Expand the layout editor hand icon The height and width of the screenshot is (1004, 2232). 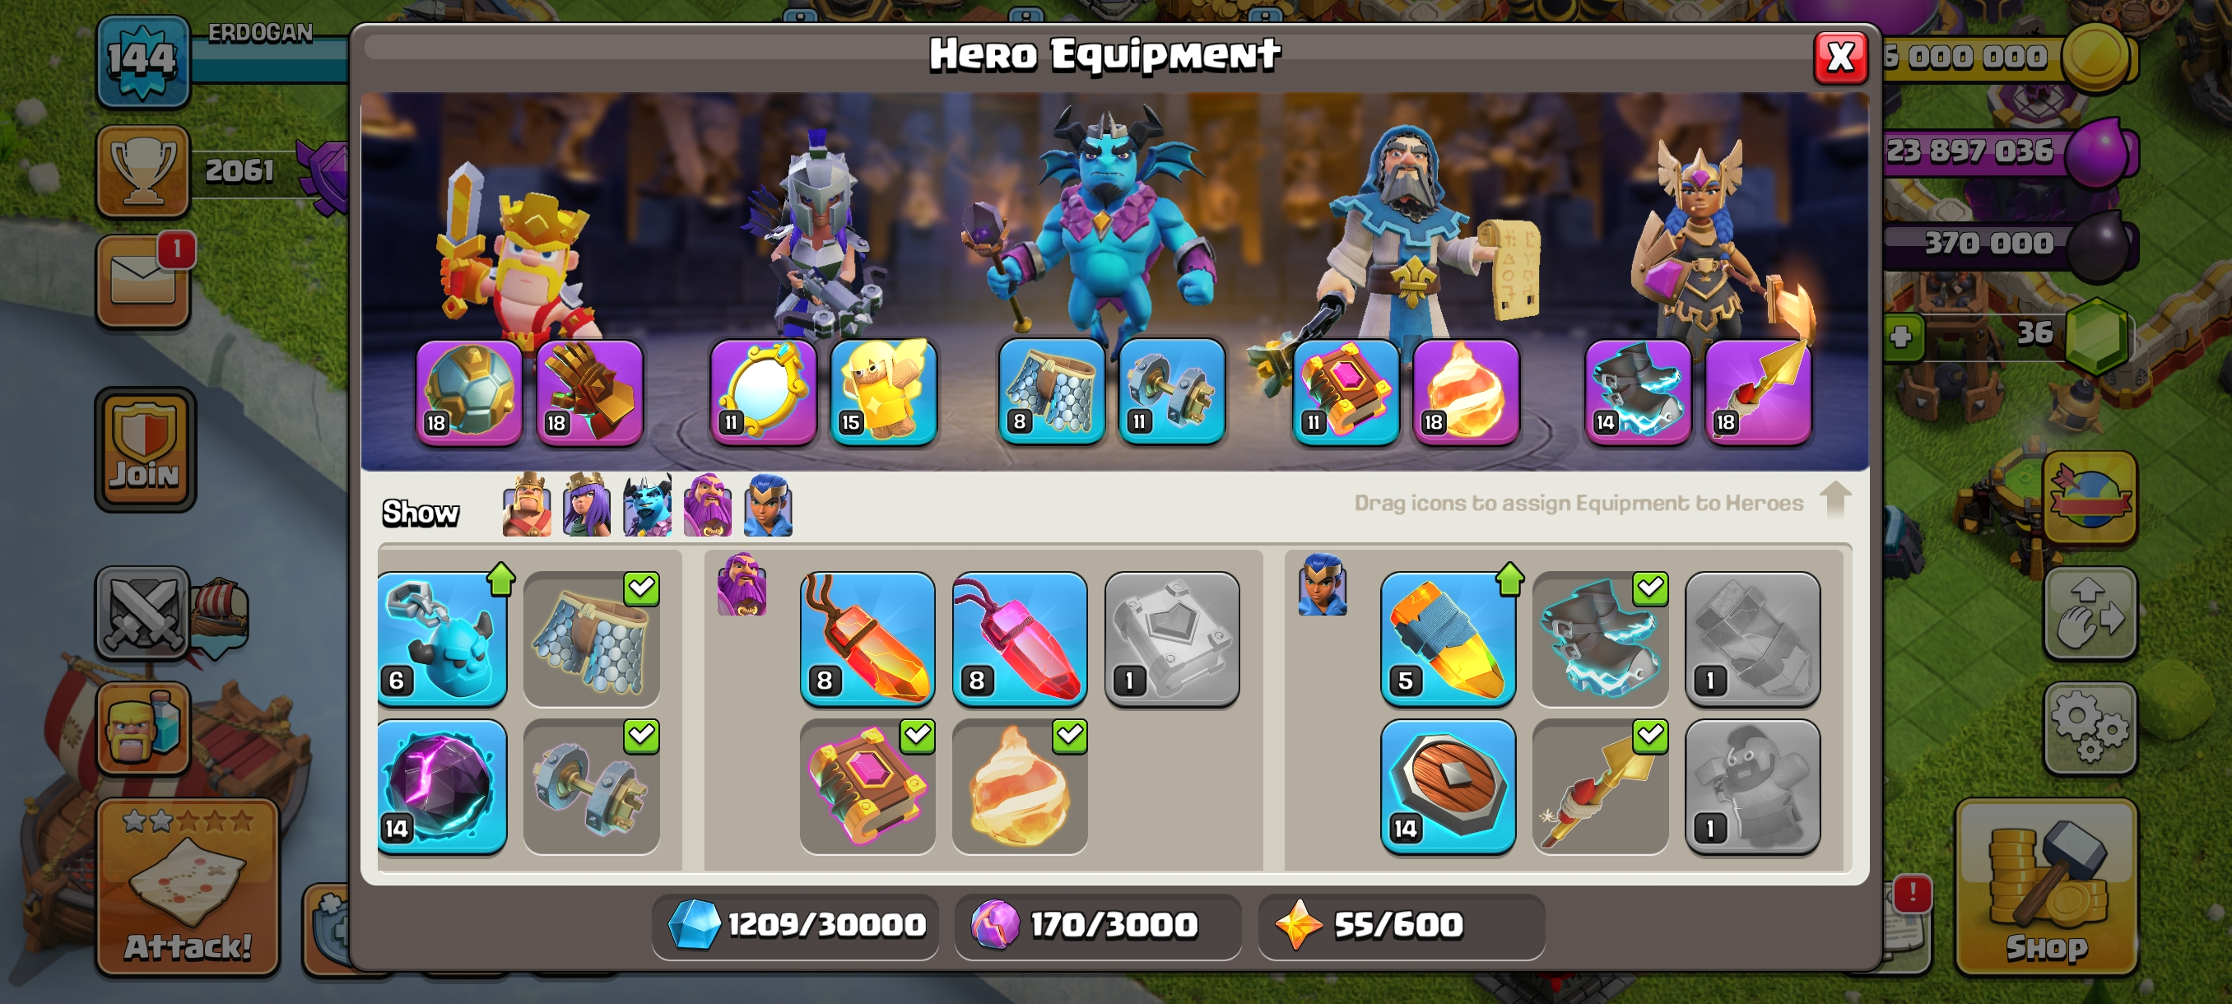point(2089,613)
